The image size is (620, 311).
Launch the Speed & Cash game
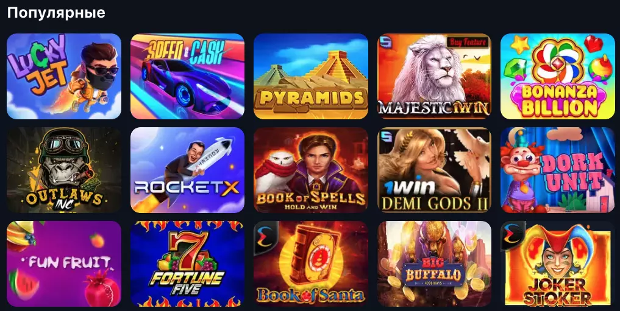click(187, 76)
